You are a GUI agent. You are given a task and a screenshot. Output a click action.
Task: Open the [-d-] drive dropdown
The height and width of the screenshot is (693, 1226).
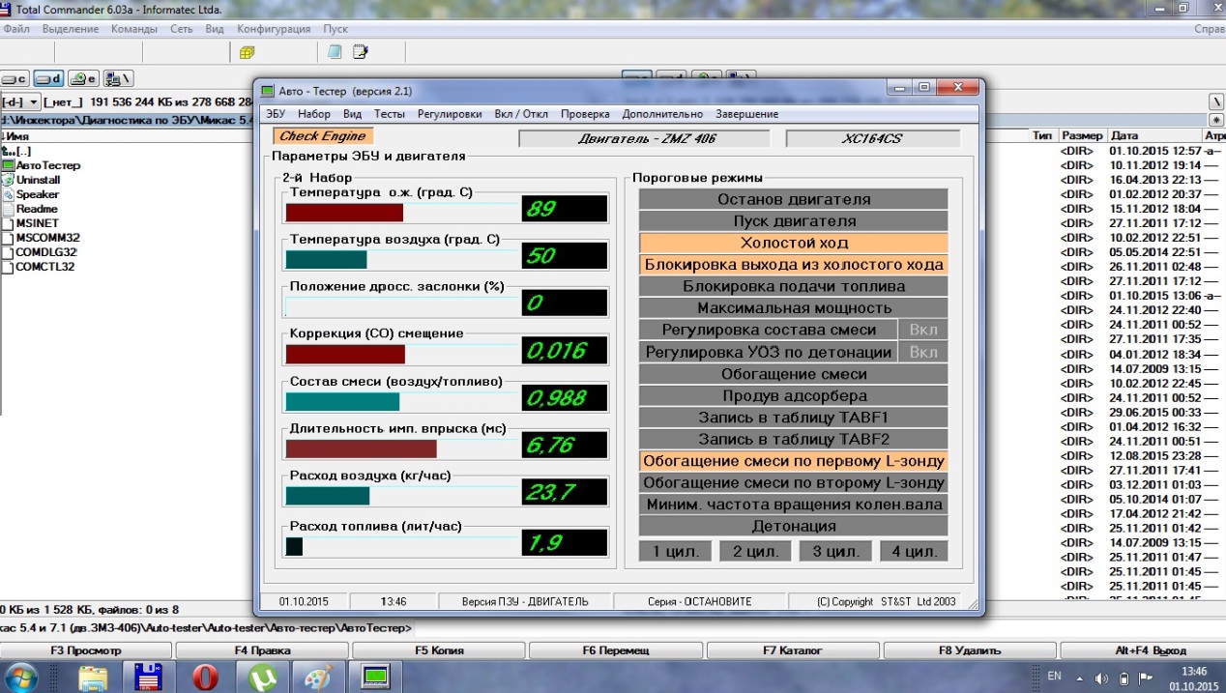(20, 101)
